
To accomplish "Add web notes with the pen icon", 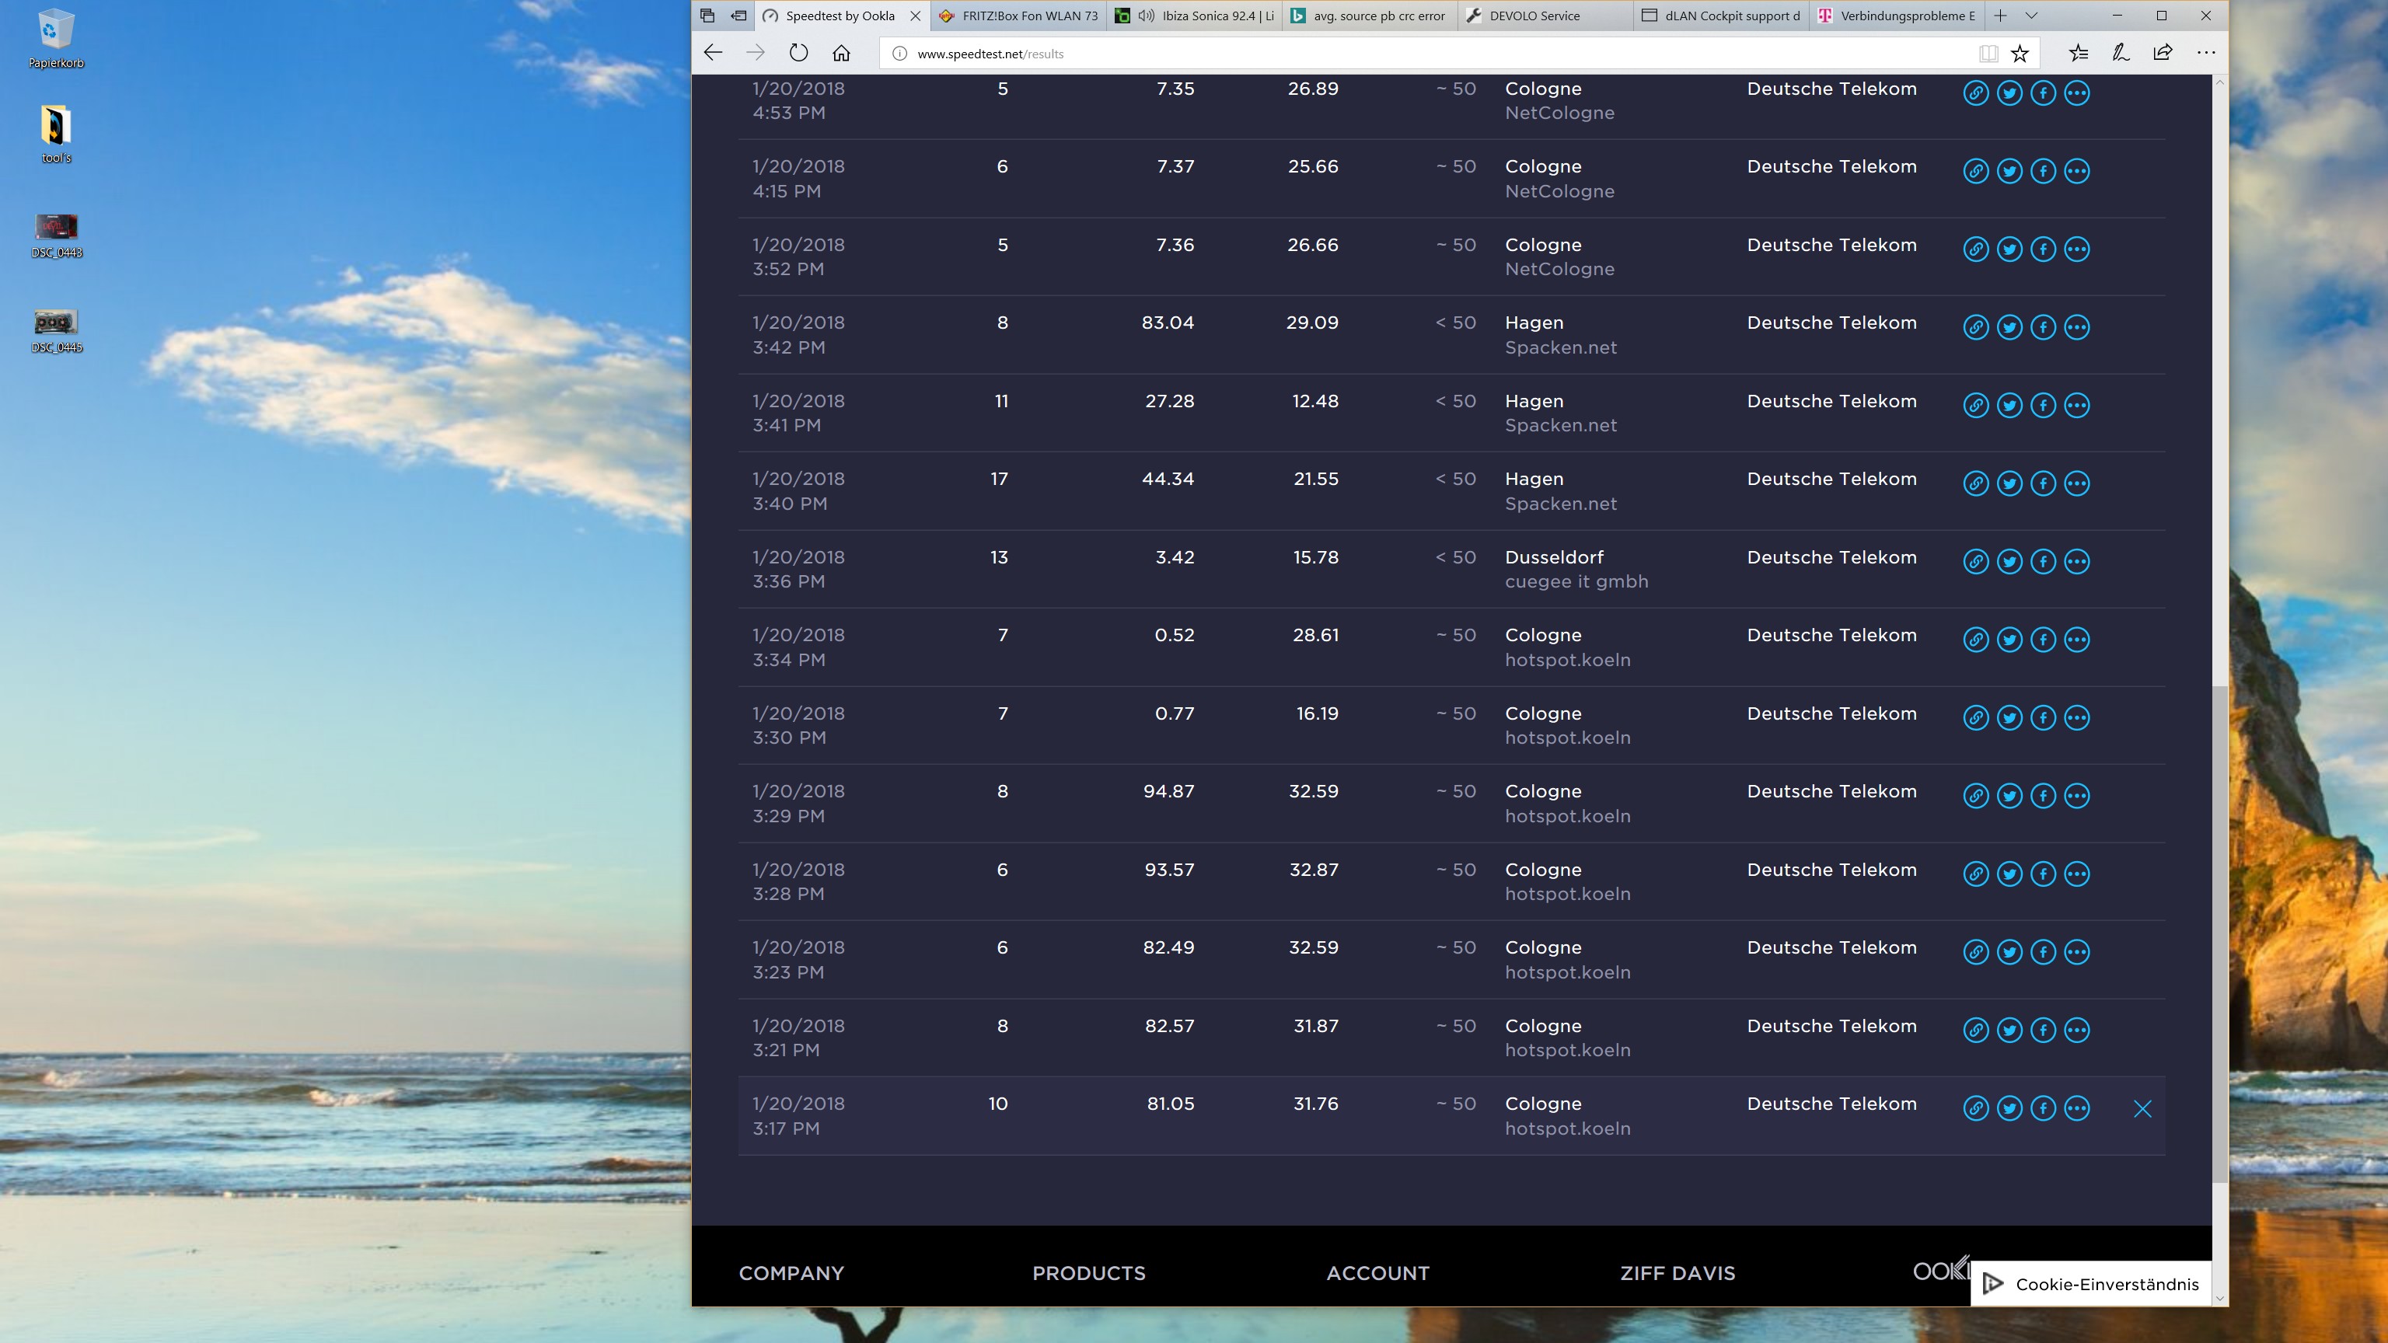I will 2121,53.
